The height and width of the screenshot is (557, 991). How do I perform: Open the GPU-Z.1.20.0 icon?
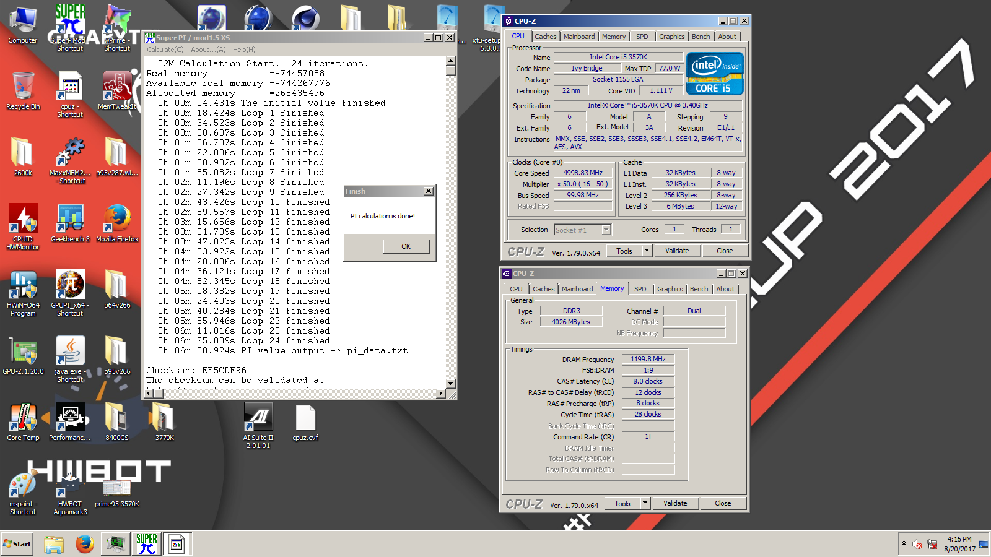point(23,355)
